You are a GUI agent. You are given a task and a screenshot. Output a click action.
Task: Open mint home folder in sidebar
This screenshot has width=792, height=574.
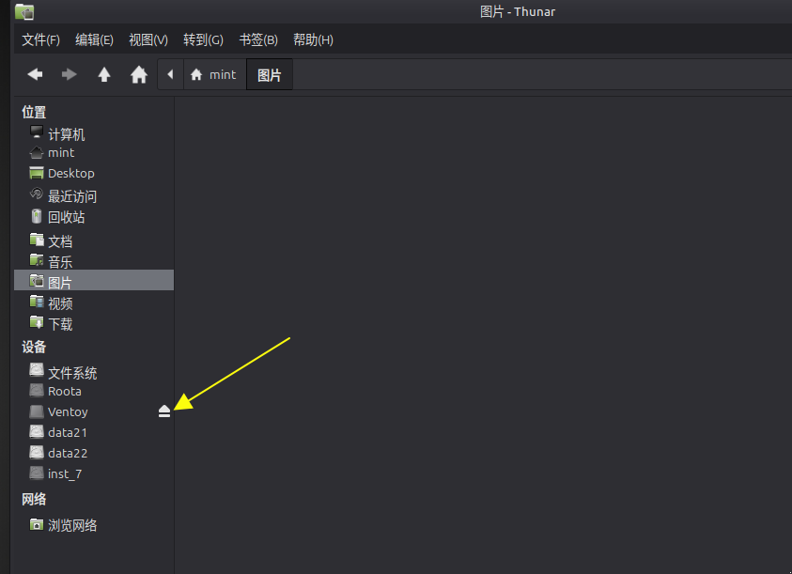[94, 152]
